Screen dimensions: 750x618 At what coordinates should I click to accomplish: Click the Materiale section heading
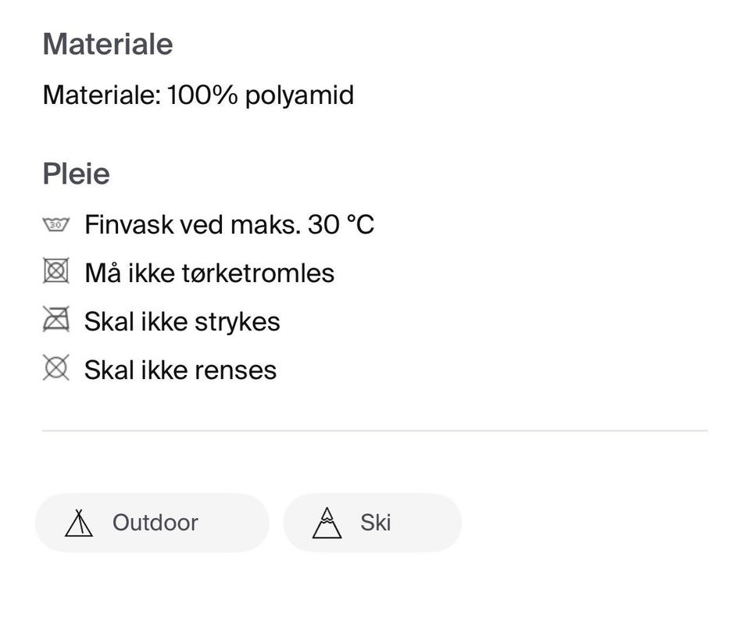pyautogui.click(x=107, y=44)
